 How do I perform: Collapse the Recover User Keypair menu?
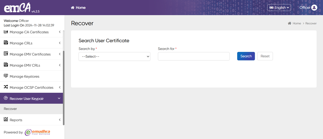(x=59, y=99)
